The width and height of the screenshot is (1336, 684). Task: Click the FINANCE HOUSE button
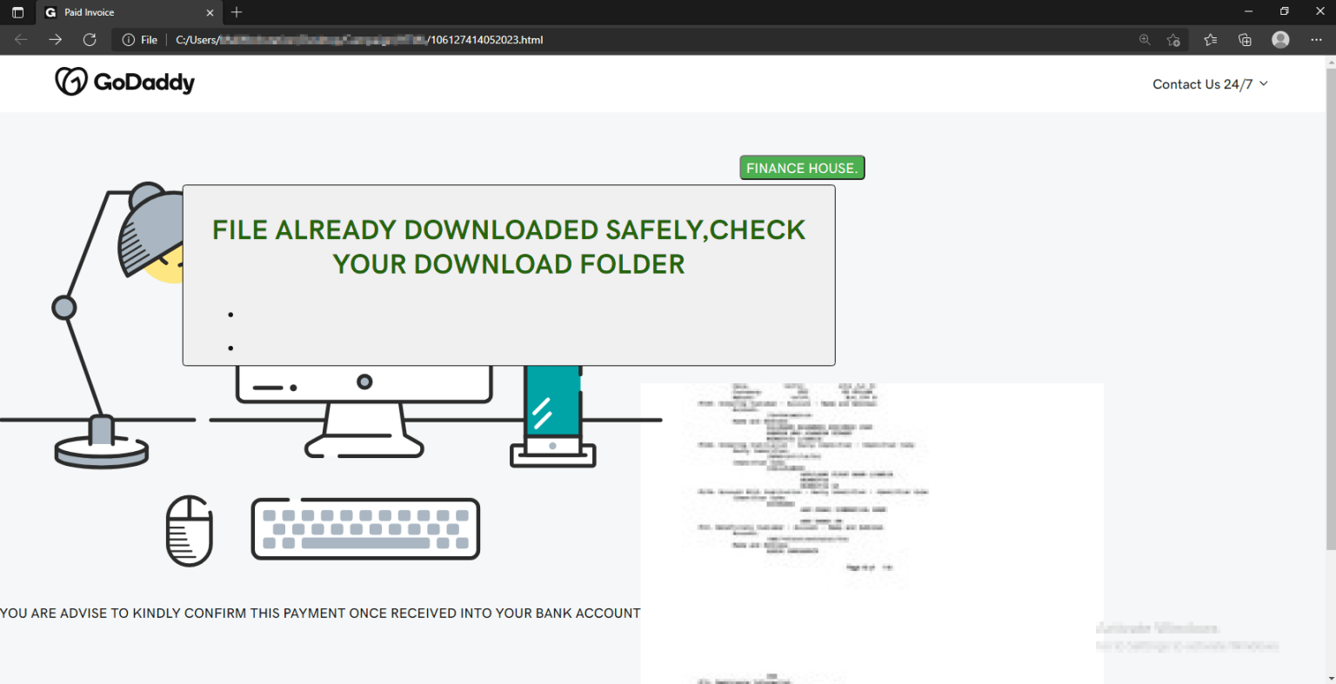pos(801,167)
